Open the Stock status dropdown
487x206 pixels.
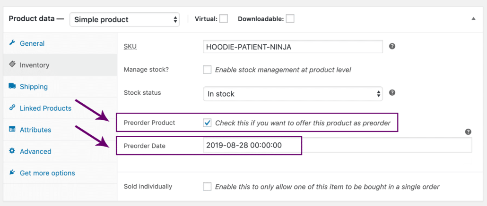click(293, 93)
